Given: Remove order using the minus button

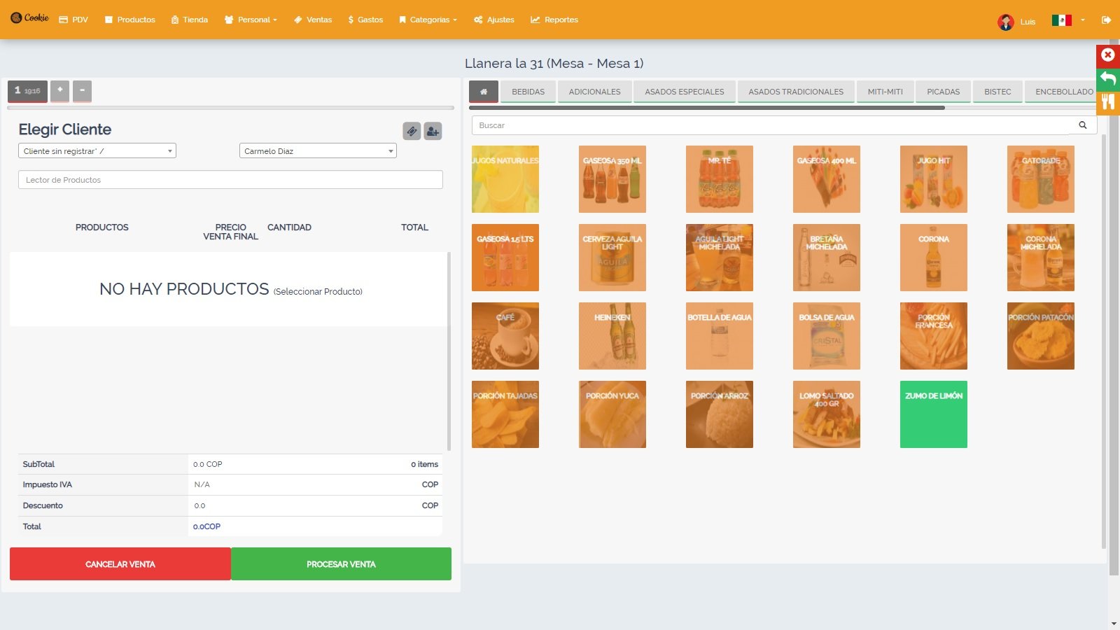Looking at the screenshot, I should (x=82, y=90).
